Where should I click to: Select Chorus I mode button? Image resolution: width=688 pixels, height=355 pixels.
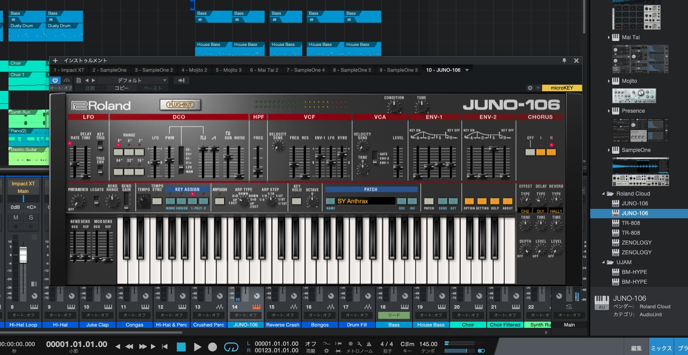click(541, 152)
